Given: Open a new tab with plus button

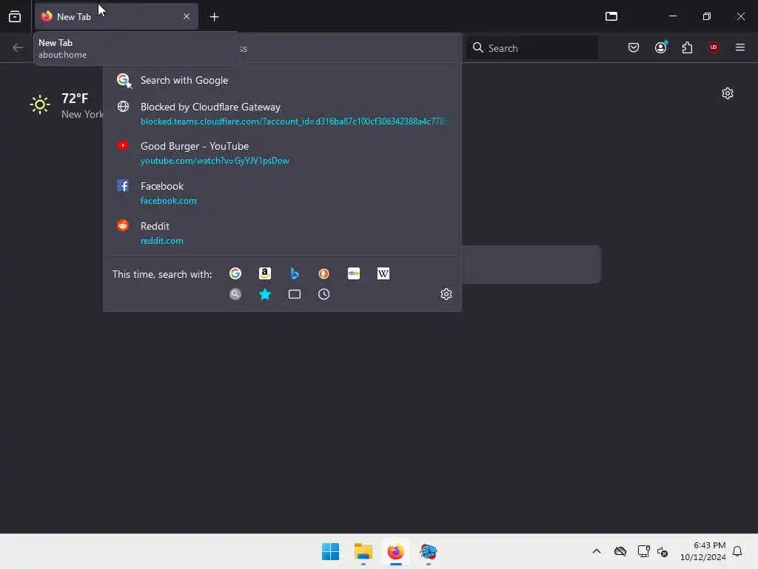Looking at the screenshot, I should click(214, 17).
